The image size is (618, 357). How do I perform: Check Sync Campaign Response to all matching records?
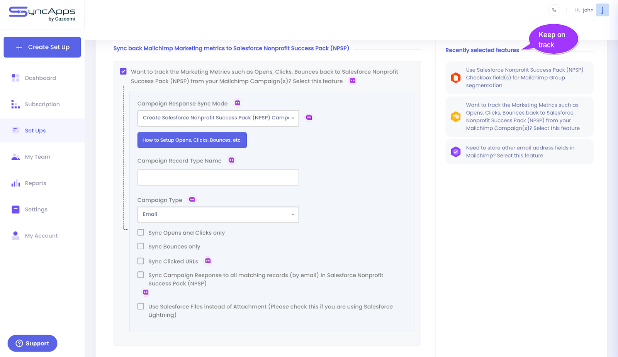[141, 275]
